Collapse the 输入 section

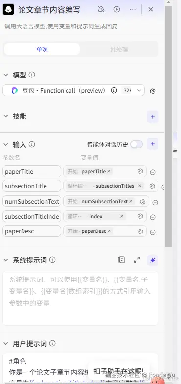tap(6, 145)
